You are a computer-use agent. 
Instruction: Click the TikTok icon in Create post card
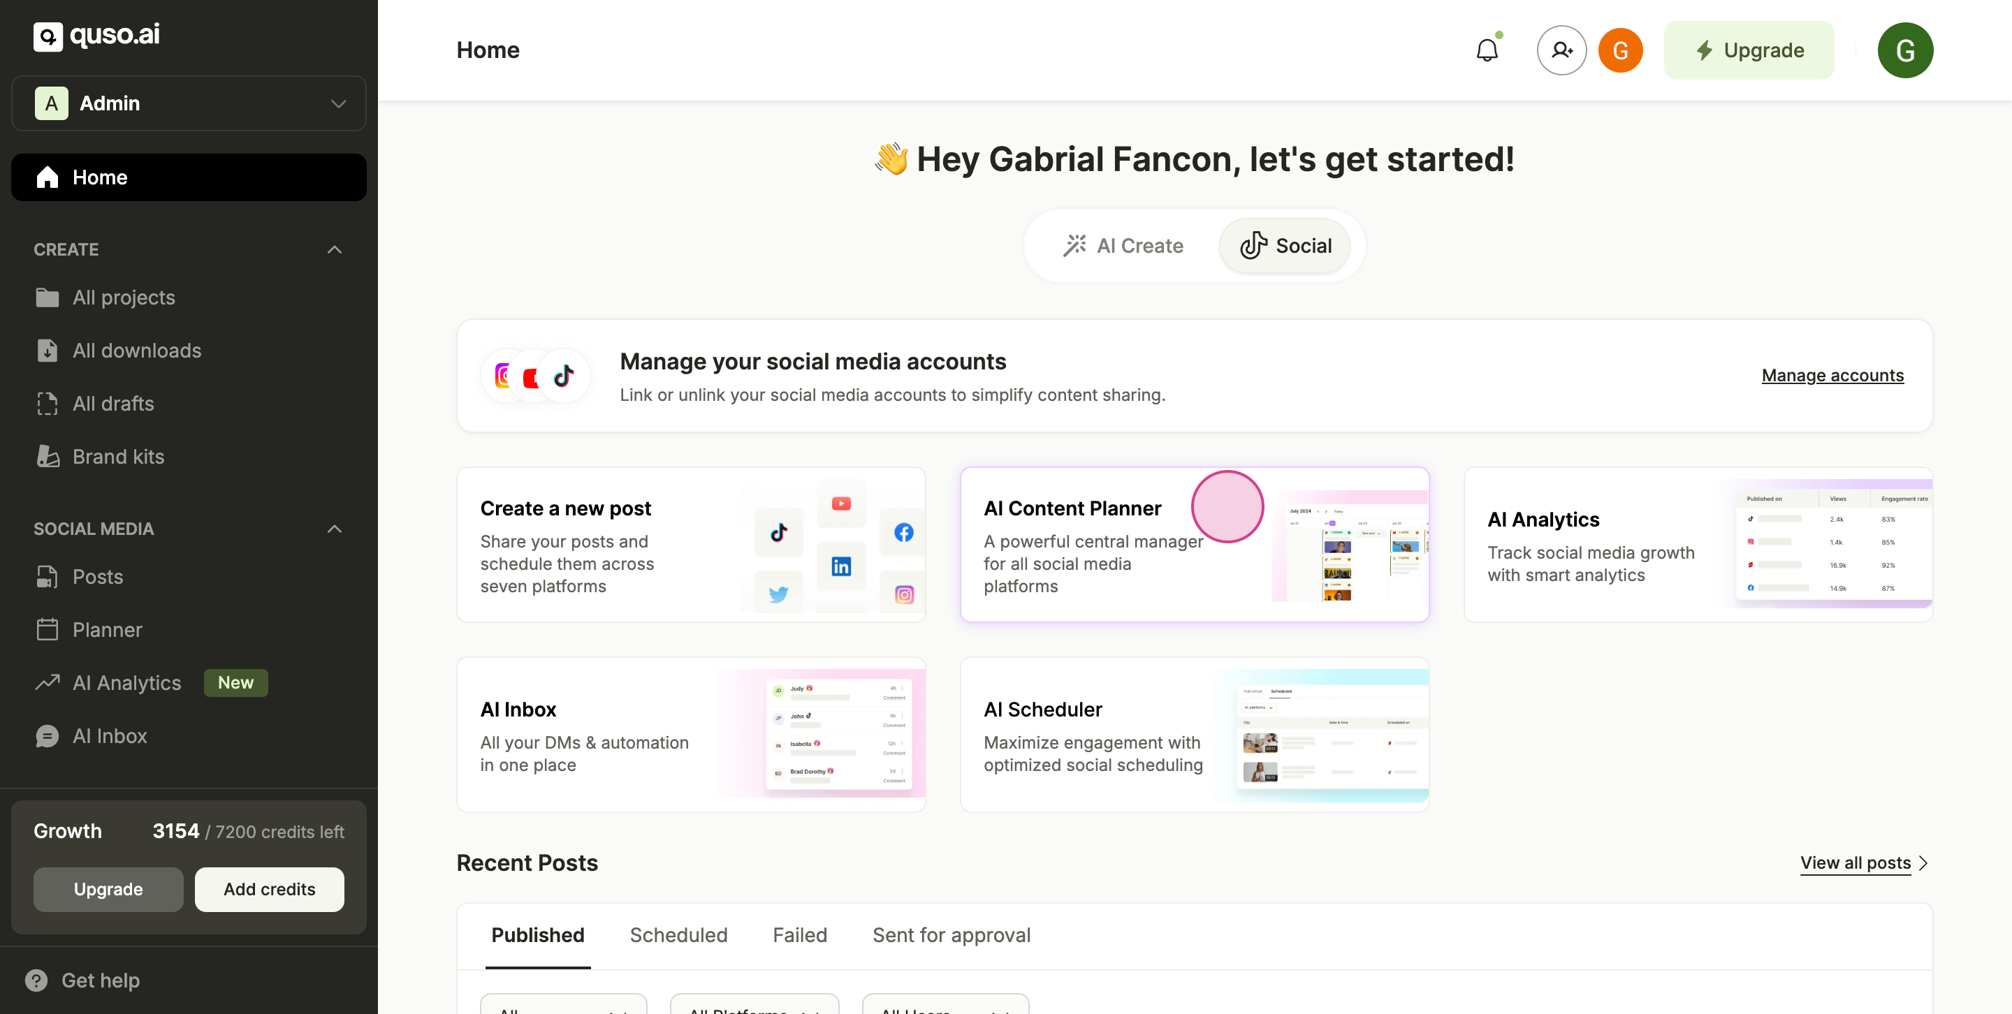pos(779,533)
